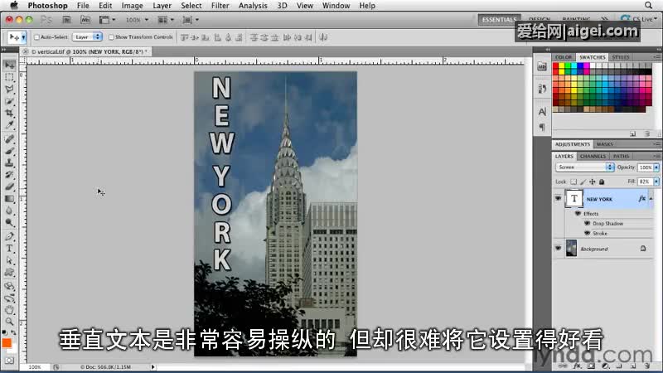Select the Crop tool

[x=9, y=113]
